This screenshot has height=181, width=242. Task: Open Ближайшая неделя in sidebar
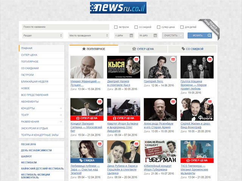42,81
